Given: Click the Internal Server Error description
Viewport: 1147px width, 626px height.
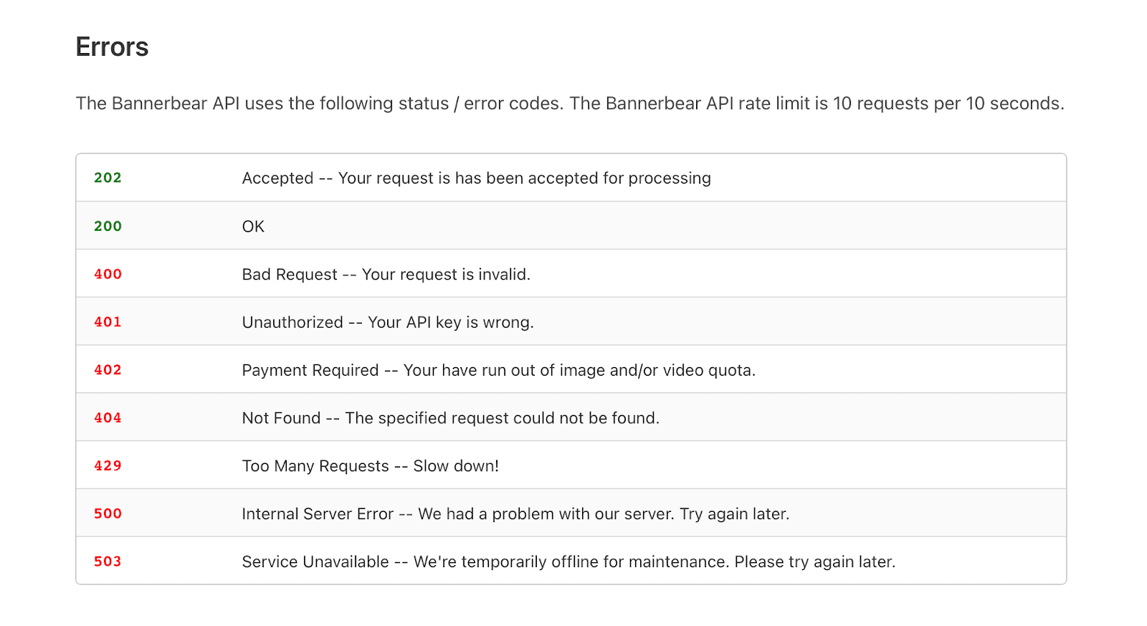Looking at the screenshot, I should tap(515, 514).
